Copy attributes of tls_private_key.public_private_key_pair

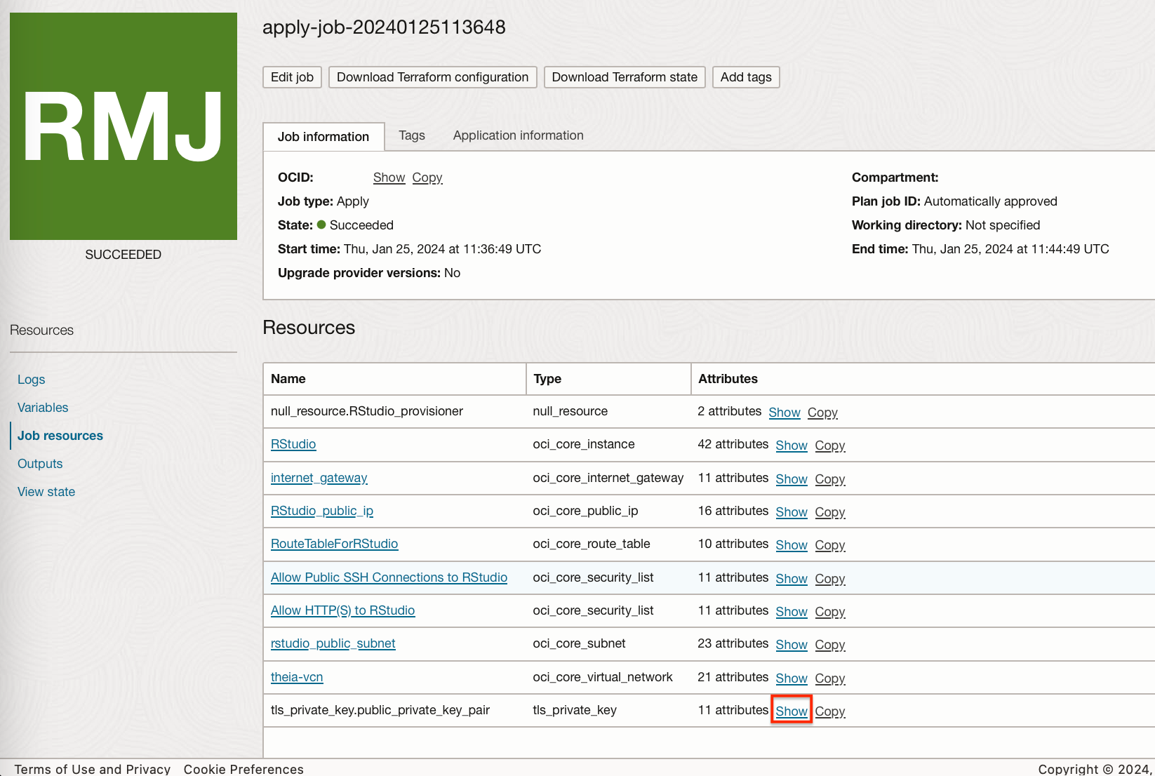tap(830, 711)
